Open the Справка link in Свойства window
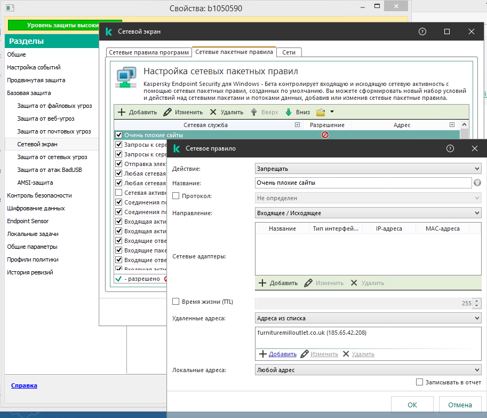Image resolution: width=487 pixels, height=418 pixels. (x=24, y=385)
